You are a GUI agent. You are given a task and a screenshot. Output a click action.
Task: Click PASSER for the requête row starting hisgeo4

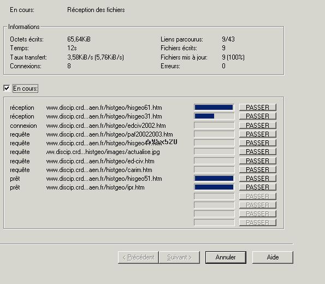258,143
